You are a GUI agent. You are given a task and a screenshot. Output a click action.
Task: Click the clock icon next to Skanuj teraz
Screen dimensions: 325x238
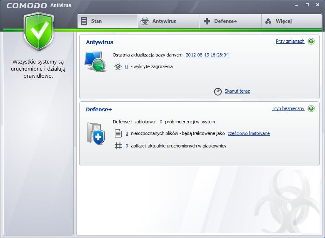[217, 91]
